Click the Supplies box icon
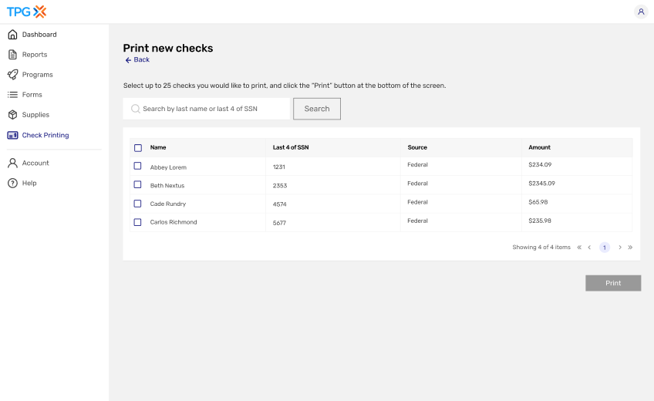Image resolution: width=654 pixels, height=401 pixels. (x=12, y=115)
